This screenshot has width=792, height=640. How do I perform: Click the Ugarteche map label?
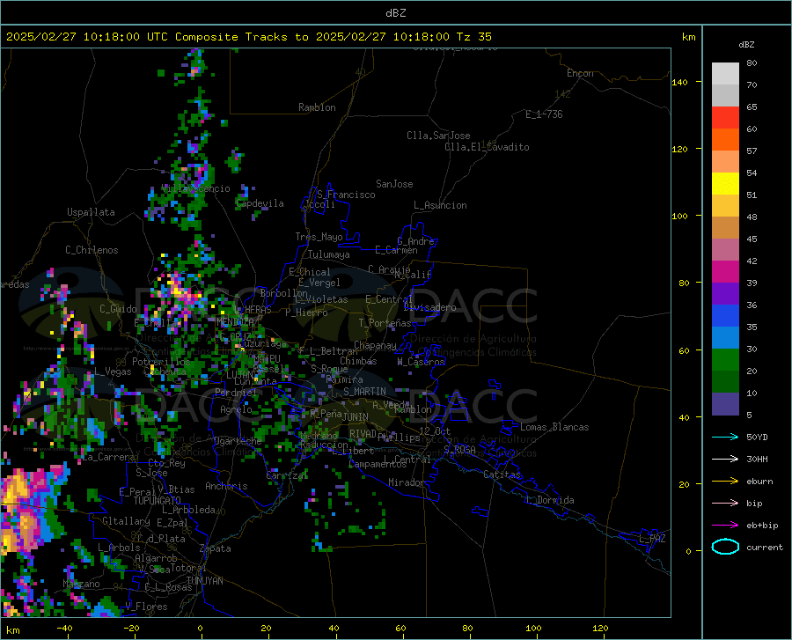click(x=238, y=441)
